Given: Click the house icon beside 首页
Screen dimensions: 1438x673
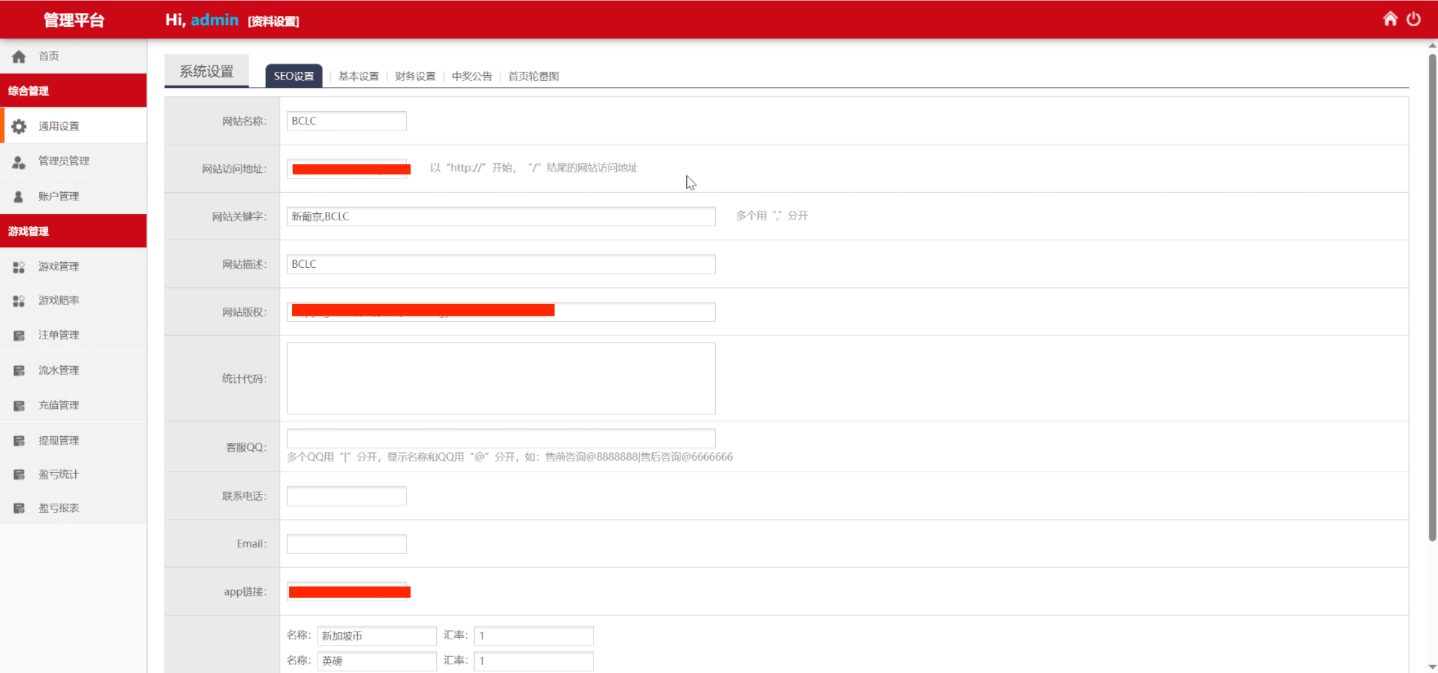Looking at the screenshot, I should tap(19, 56).
